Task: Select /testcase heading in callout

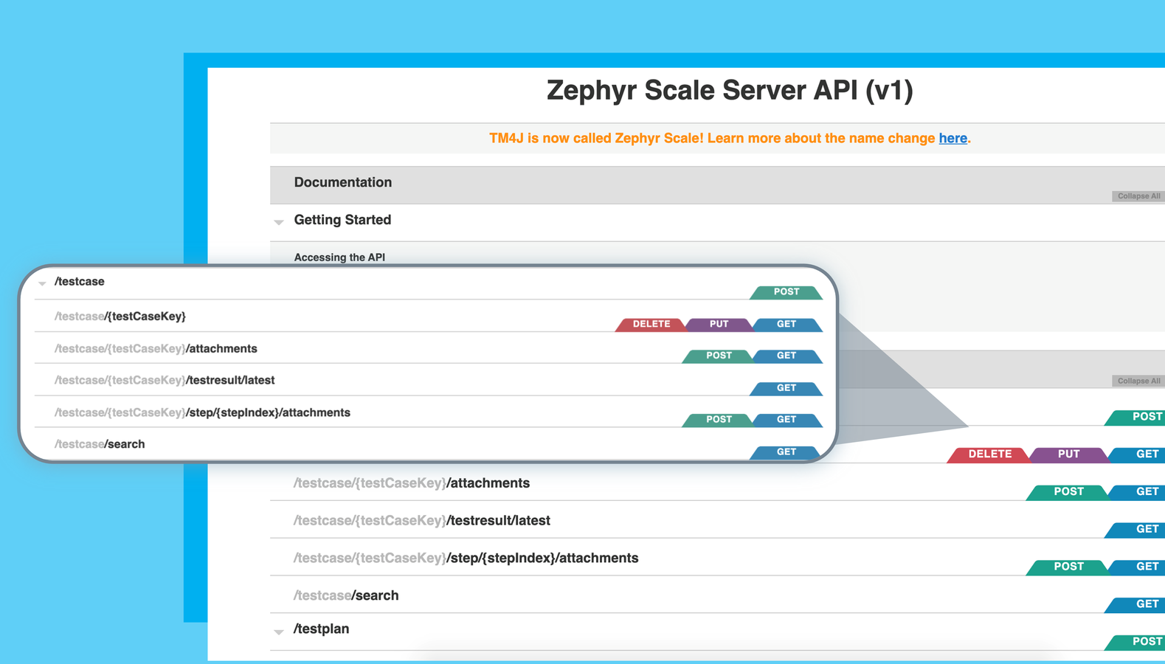Action: (x=80, y=282)
